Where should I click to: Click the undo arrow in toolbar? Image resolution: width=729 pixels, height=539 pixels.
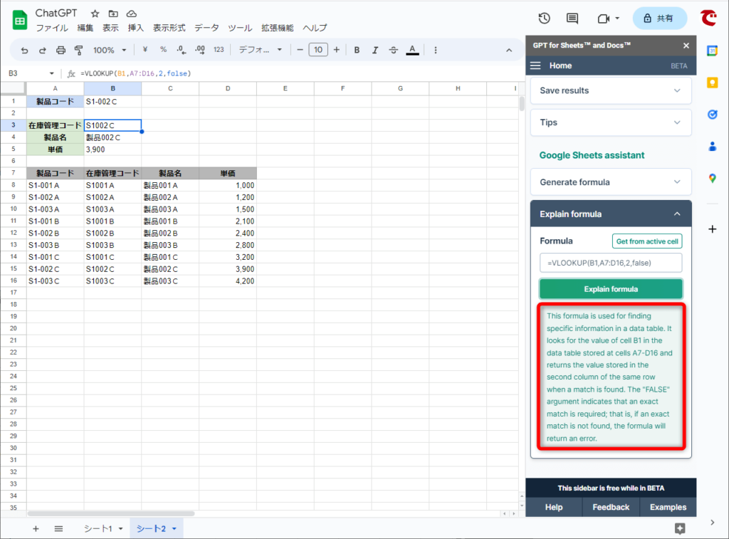pyautogui.click(x=25, y=51)
